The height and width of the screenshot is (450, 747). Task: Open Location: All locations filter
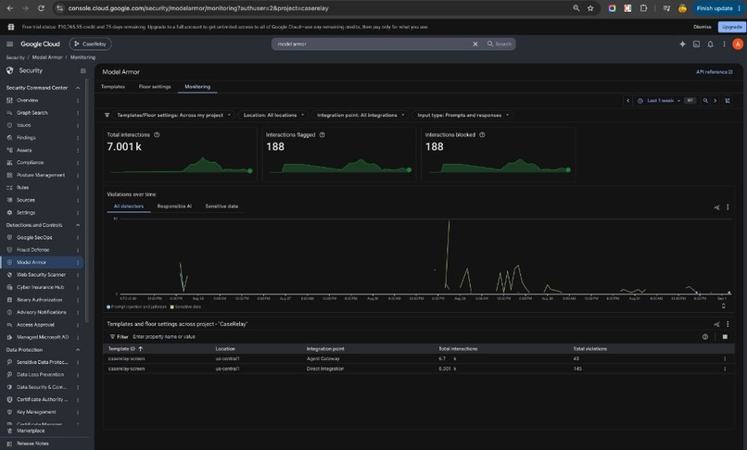273,115
